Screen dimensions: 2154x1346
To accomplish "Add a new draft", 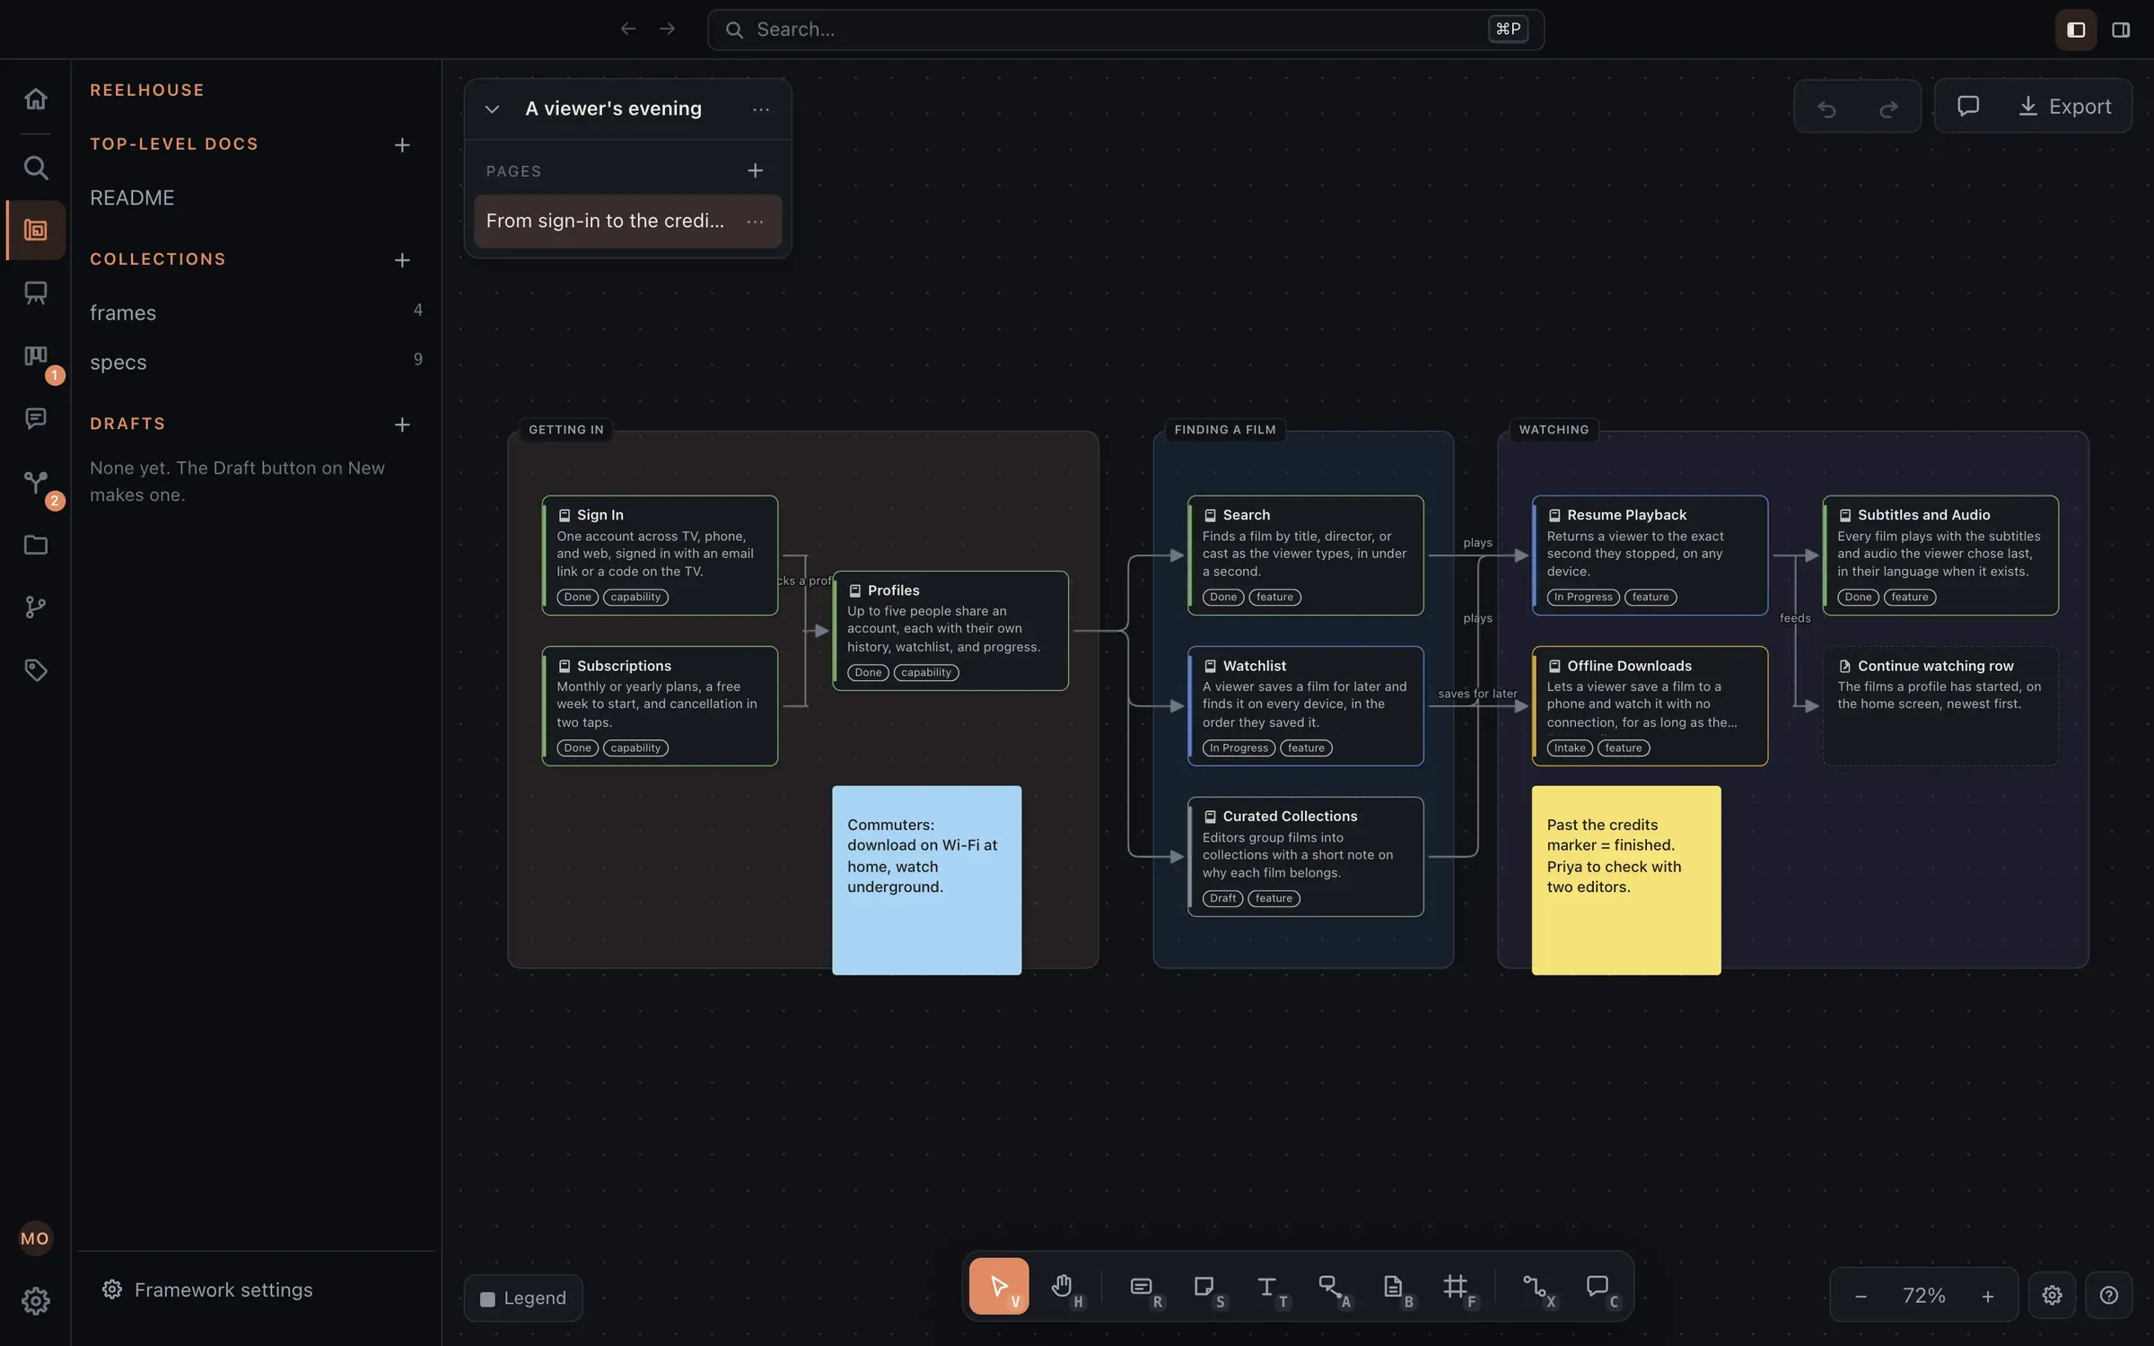I will (x=402, y=424).
